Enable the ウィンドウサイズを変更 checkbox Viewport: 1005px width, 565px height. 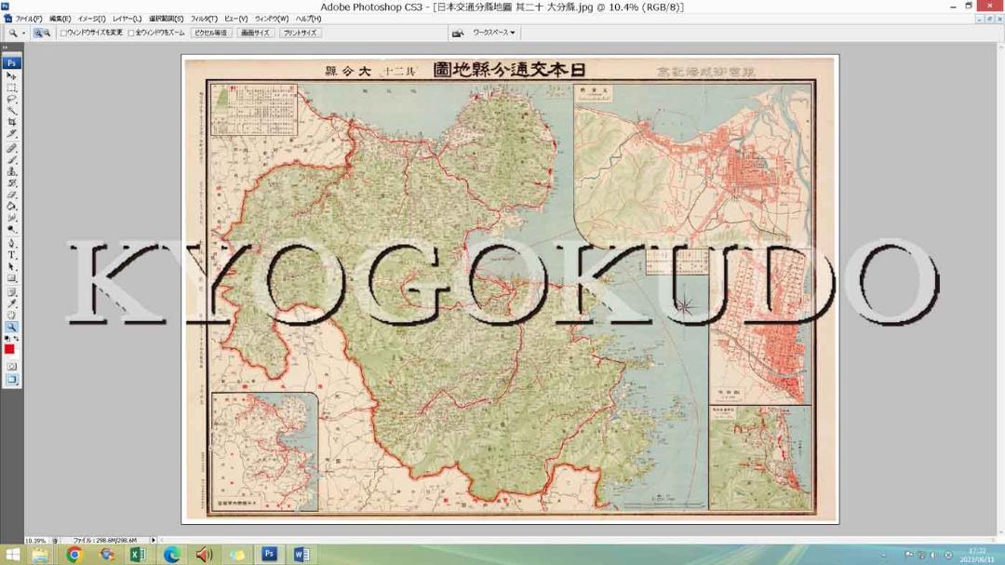63,33
